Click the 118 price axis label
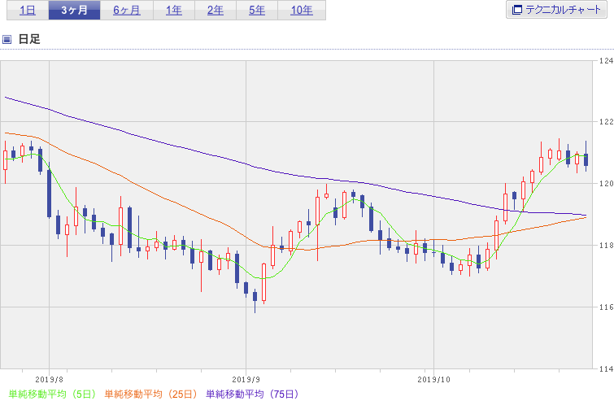 (x=606, y=245)
